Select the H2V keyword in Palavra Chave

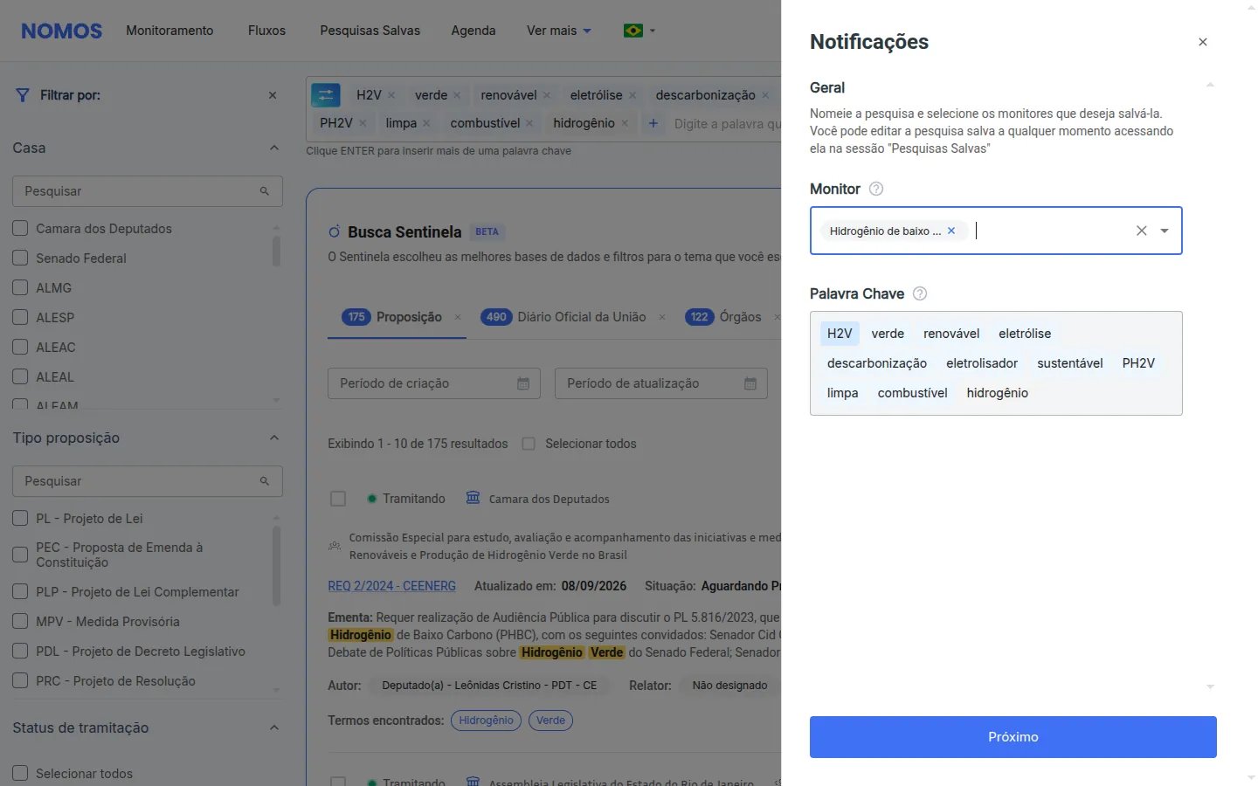[x=840, y=334]
